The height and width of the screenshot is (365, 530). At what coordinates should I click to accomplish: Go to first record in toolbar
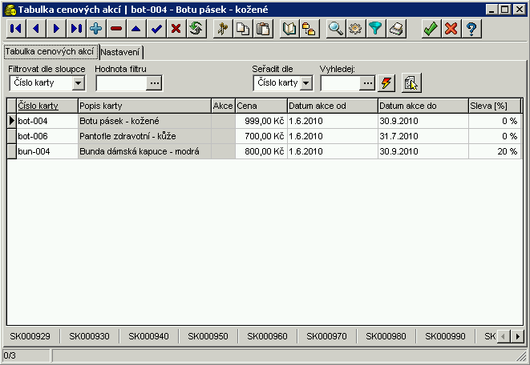click(x=15, y=29)
